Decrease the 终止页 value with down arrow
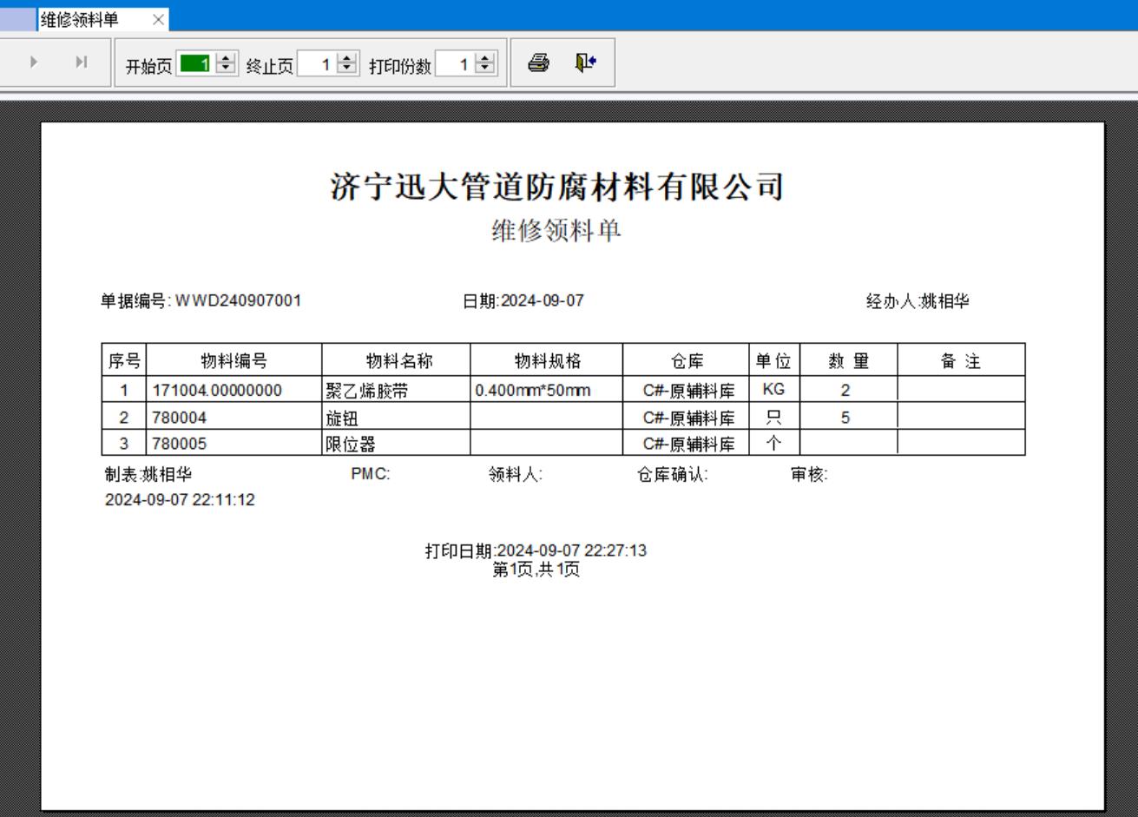This screenshot has width=1138, height=817. [x=347, y=69]
